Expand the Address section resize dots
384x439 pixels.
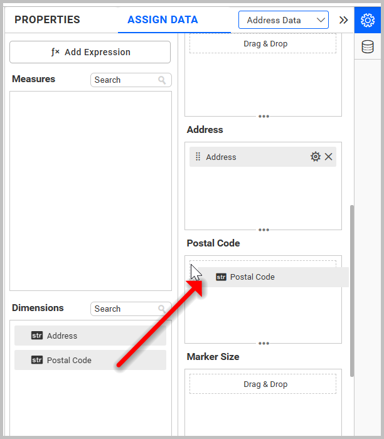(264, 230)
